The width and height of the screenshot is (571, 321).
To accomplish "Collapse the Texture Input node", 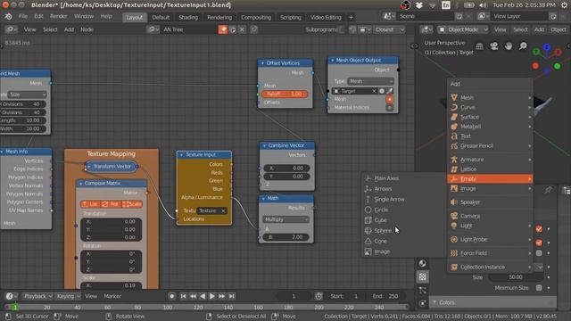I will 181,154.
